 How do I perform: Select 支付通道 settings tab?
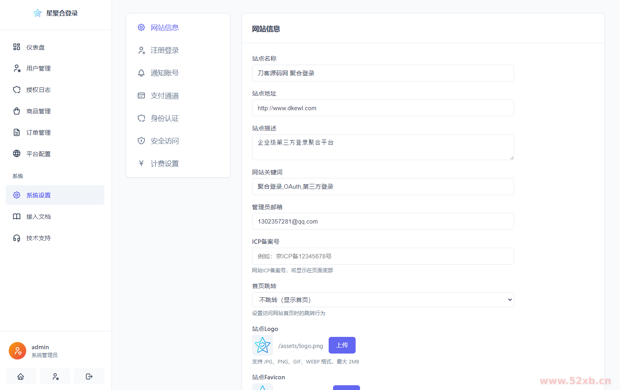(x=164, y=96)
